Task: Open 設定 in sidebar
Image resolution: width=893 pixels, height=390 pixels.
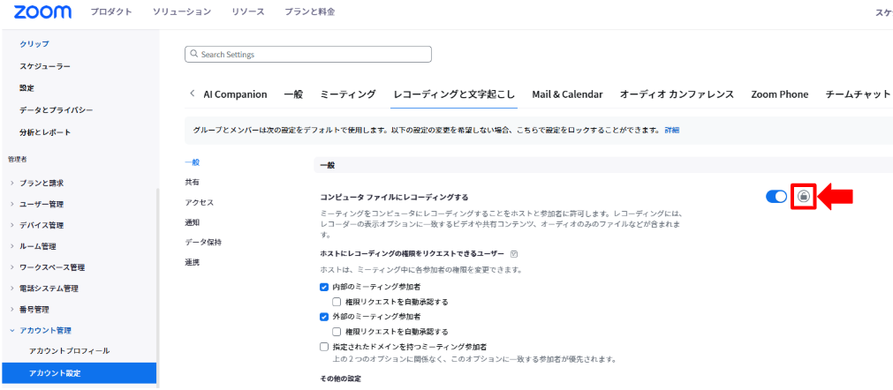Action: click(x=26, y=88)
